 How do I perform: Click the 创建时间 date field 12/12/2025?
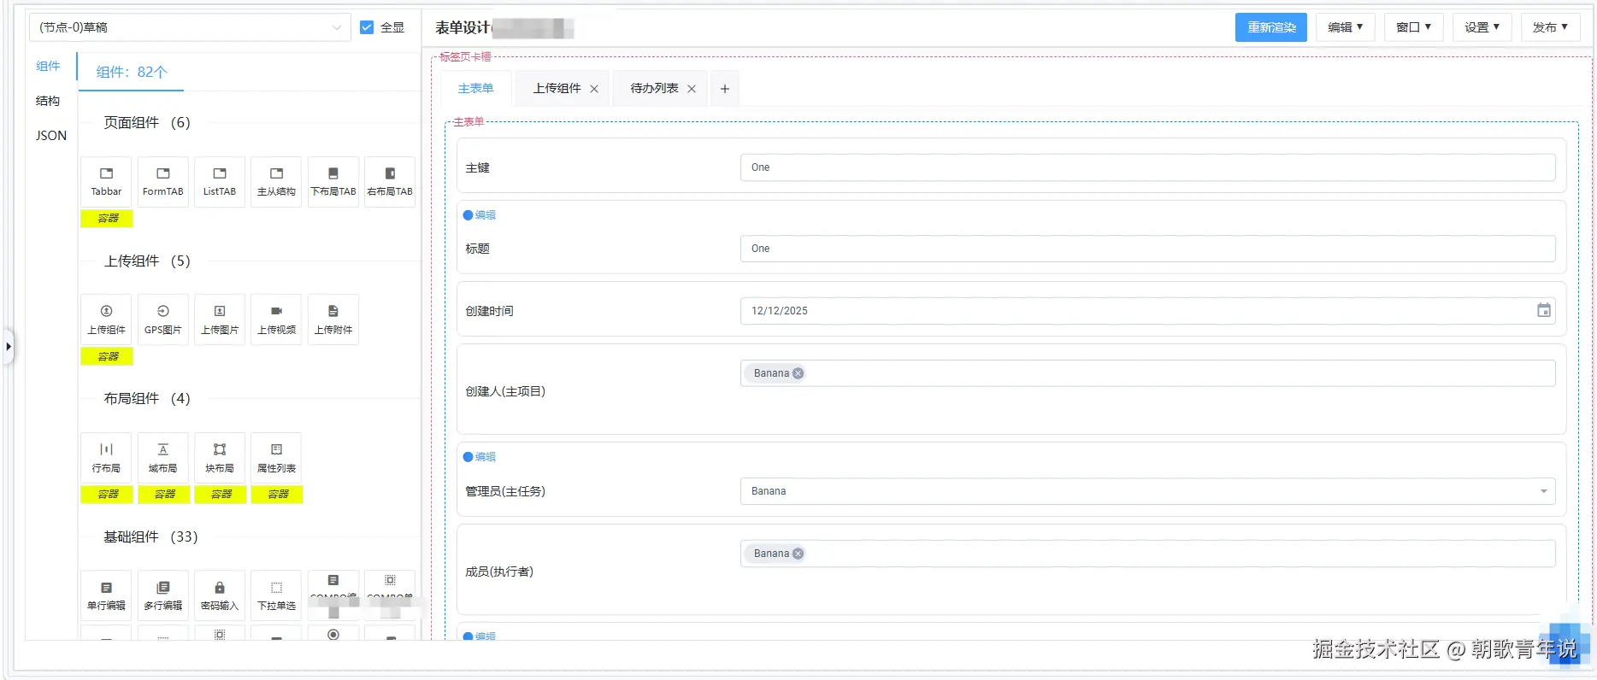1147,310
